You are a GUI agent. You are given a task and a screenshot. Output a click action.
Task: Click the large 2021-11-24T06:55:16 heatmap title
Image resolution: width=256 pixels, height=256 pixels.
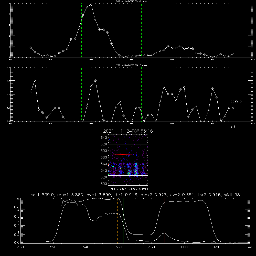coord(128,131)
